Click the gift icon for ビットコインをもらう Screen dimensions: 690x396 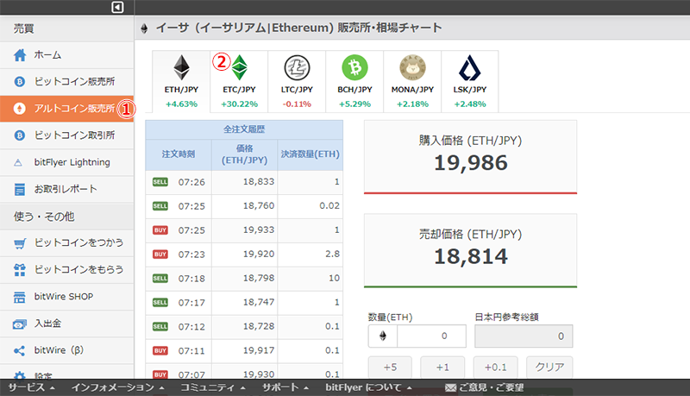click(x=19, y=270)
